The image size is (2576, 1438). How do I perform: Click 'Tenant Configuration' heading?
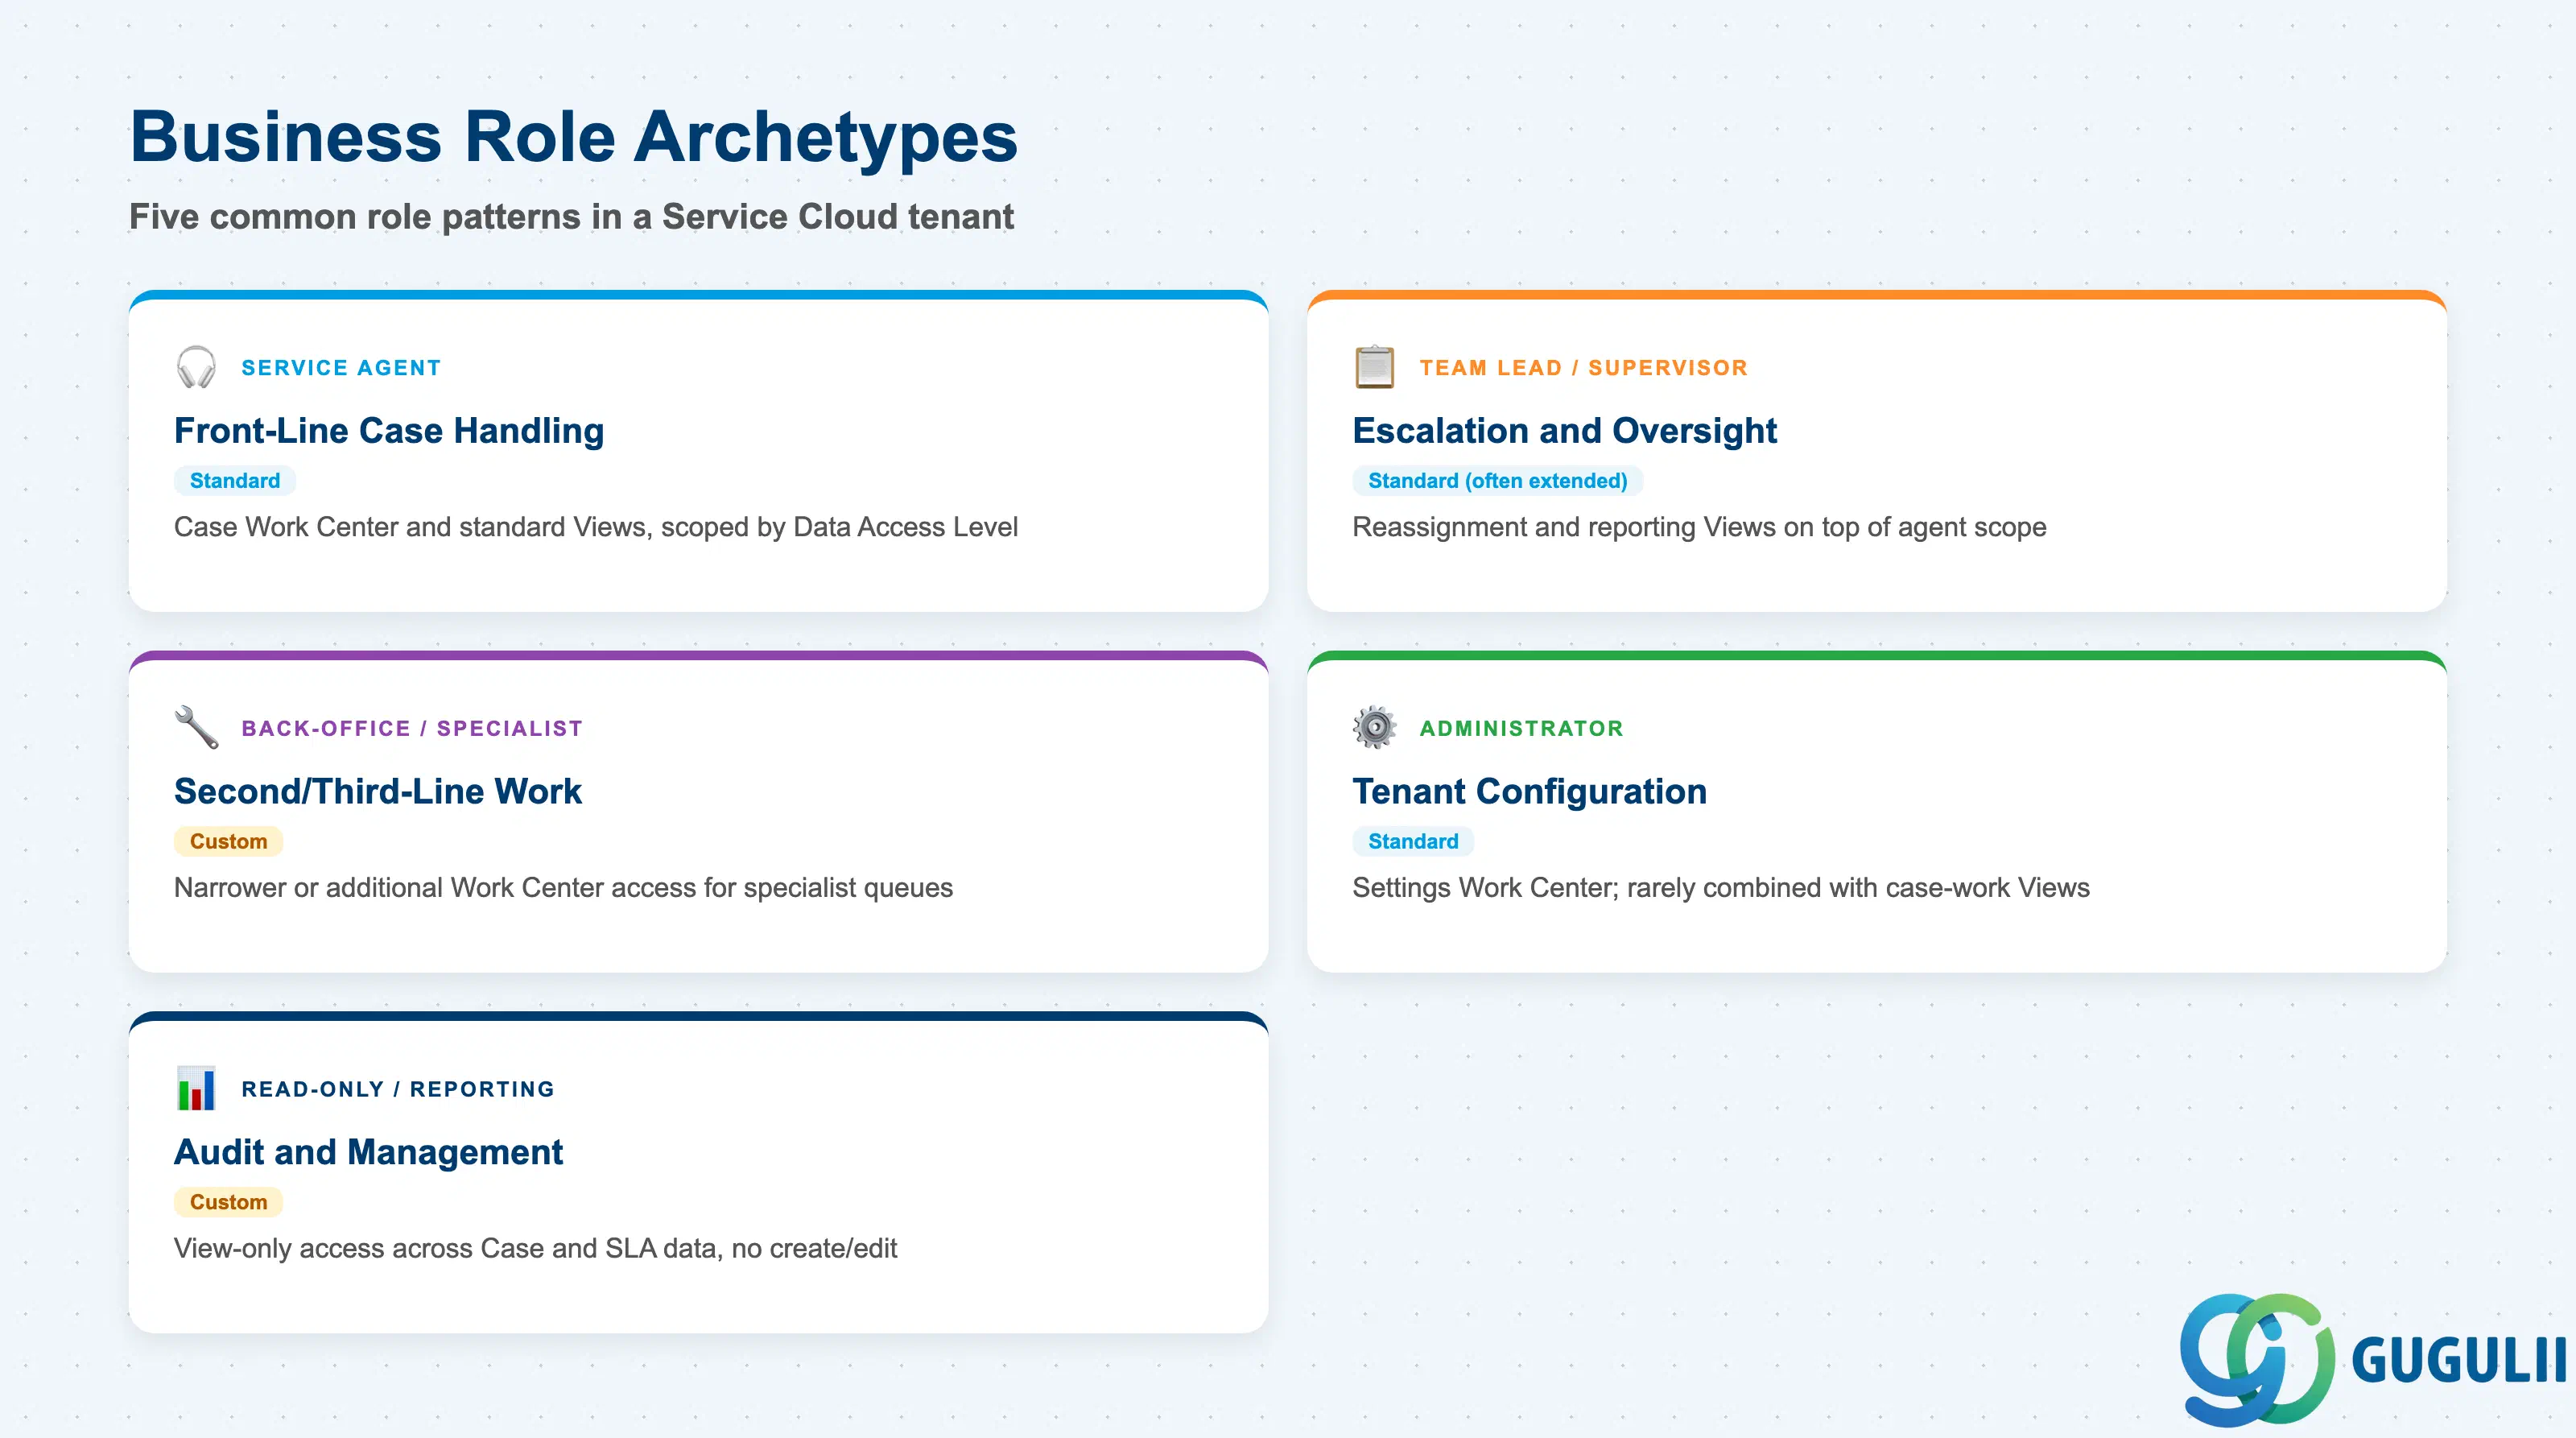click(x=1530, y=791)
